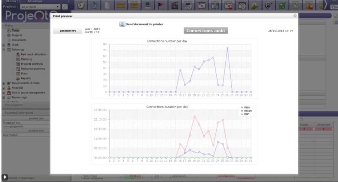Viewport: 338px width, 182px height.
Task: Close the Print preview dialog
Action: (295, 16)
